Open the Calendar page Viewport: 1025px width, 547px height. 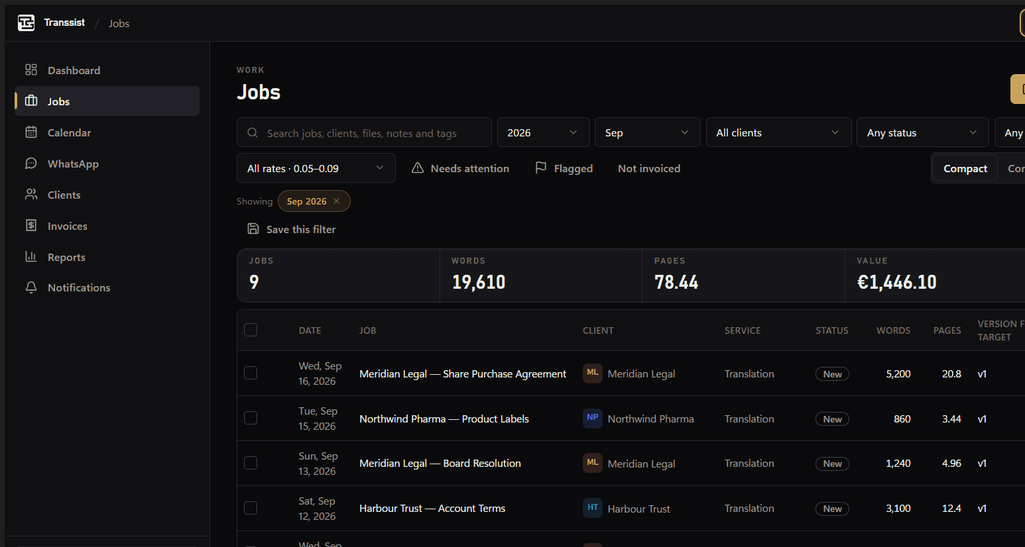(x=107, y=132)
